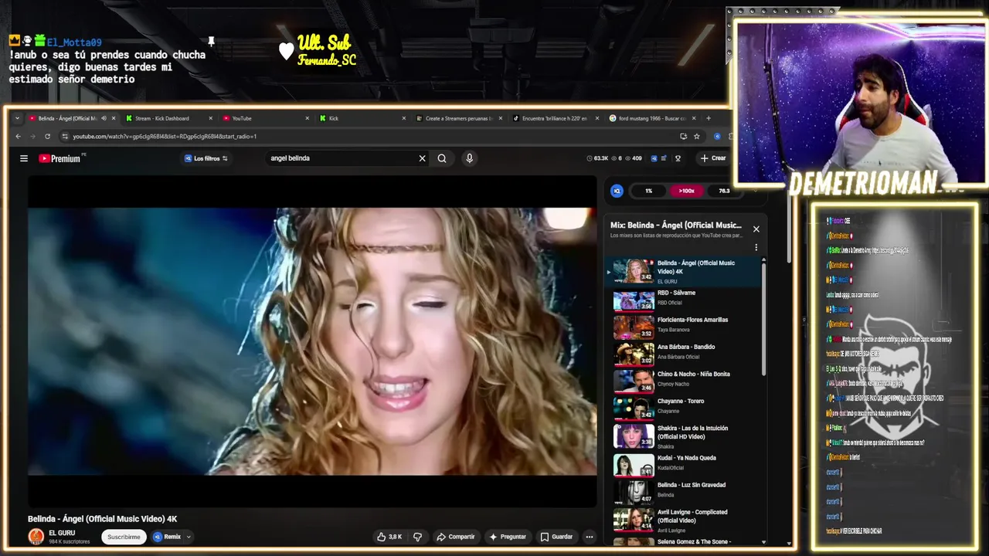Viewport: 989px width, 556px height.
Task: Go forward with the browser forward arrow
Action: 32,137
